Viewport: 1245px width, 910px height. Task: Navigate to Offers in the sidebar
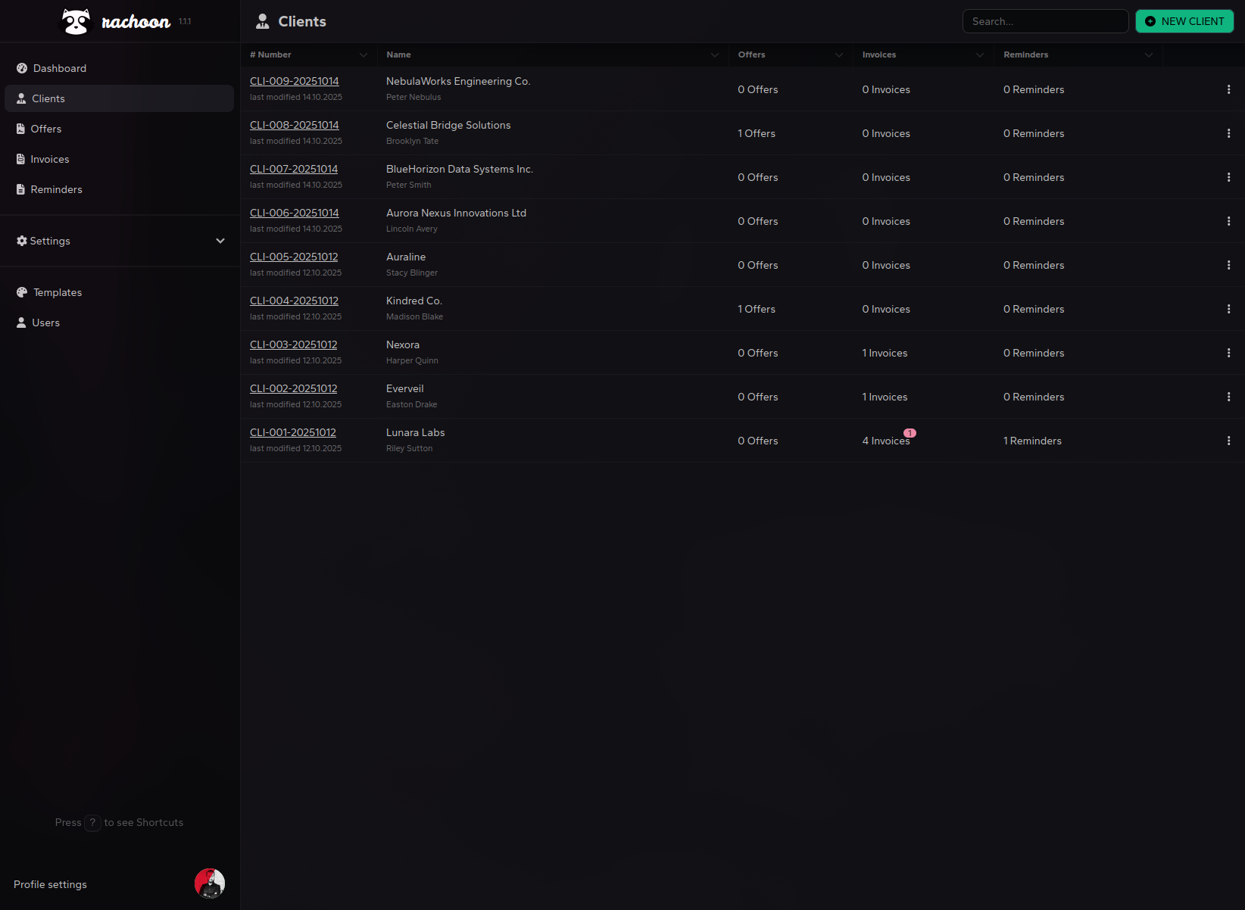46,129
